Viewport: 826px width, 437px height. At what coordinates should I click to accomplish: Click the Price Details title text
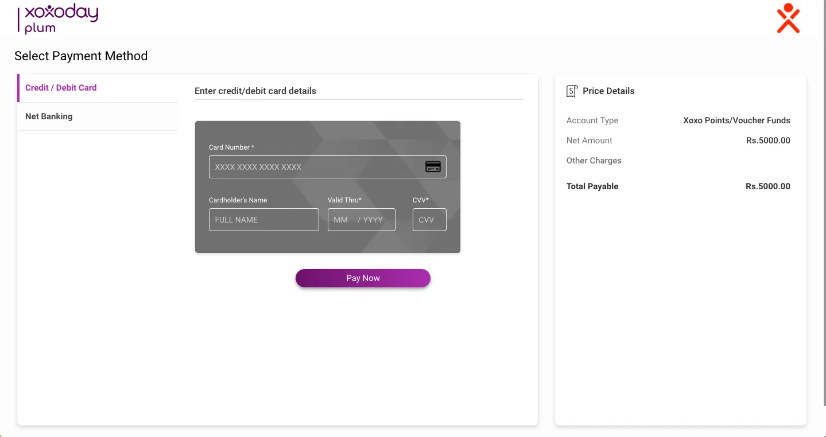coord(608,91)
